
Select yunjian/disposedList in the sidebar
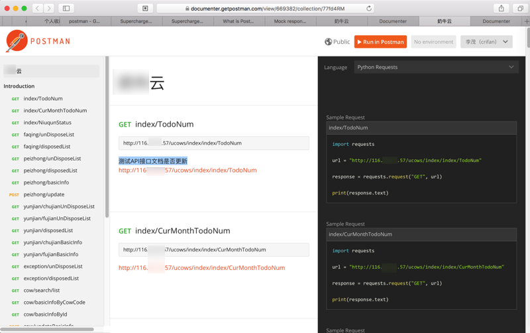click(x=48, y=230)
